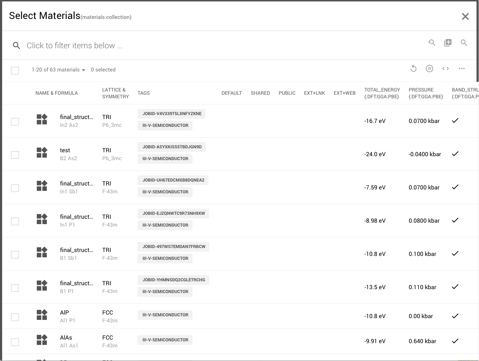Select the AlAs row checkbox

click(x=15, y=342)
